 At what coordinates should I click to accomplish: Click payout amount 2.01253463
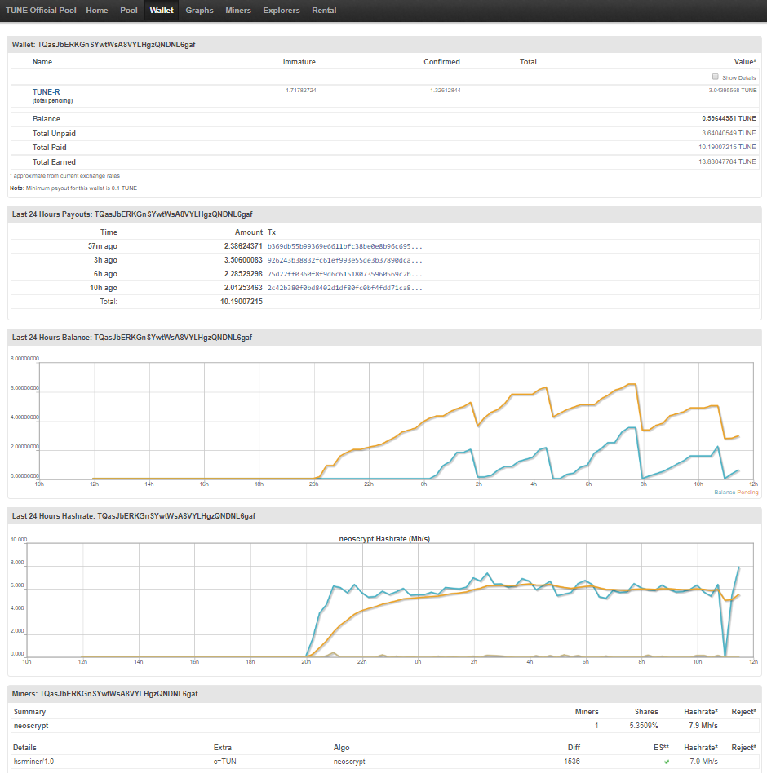coord(243,287)
